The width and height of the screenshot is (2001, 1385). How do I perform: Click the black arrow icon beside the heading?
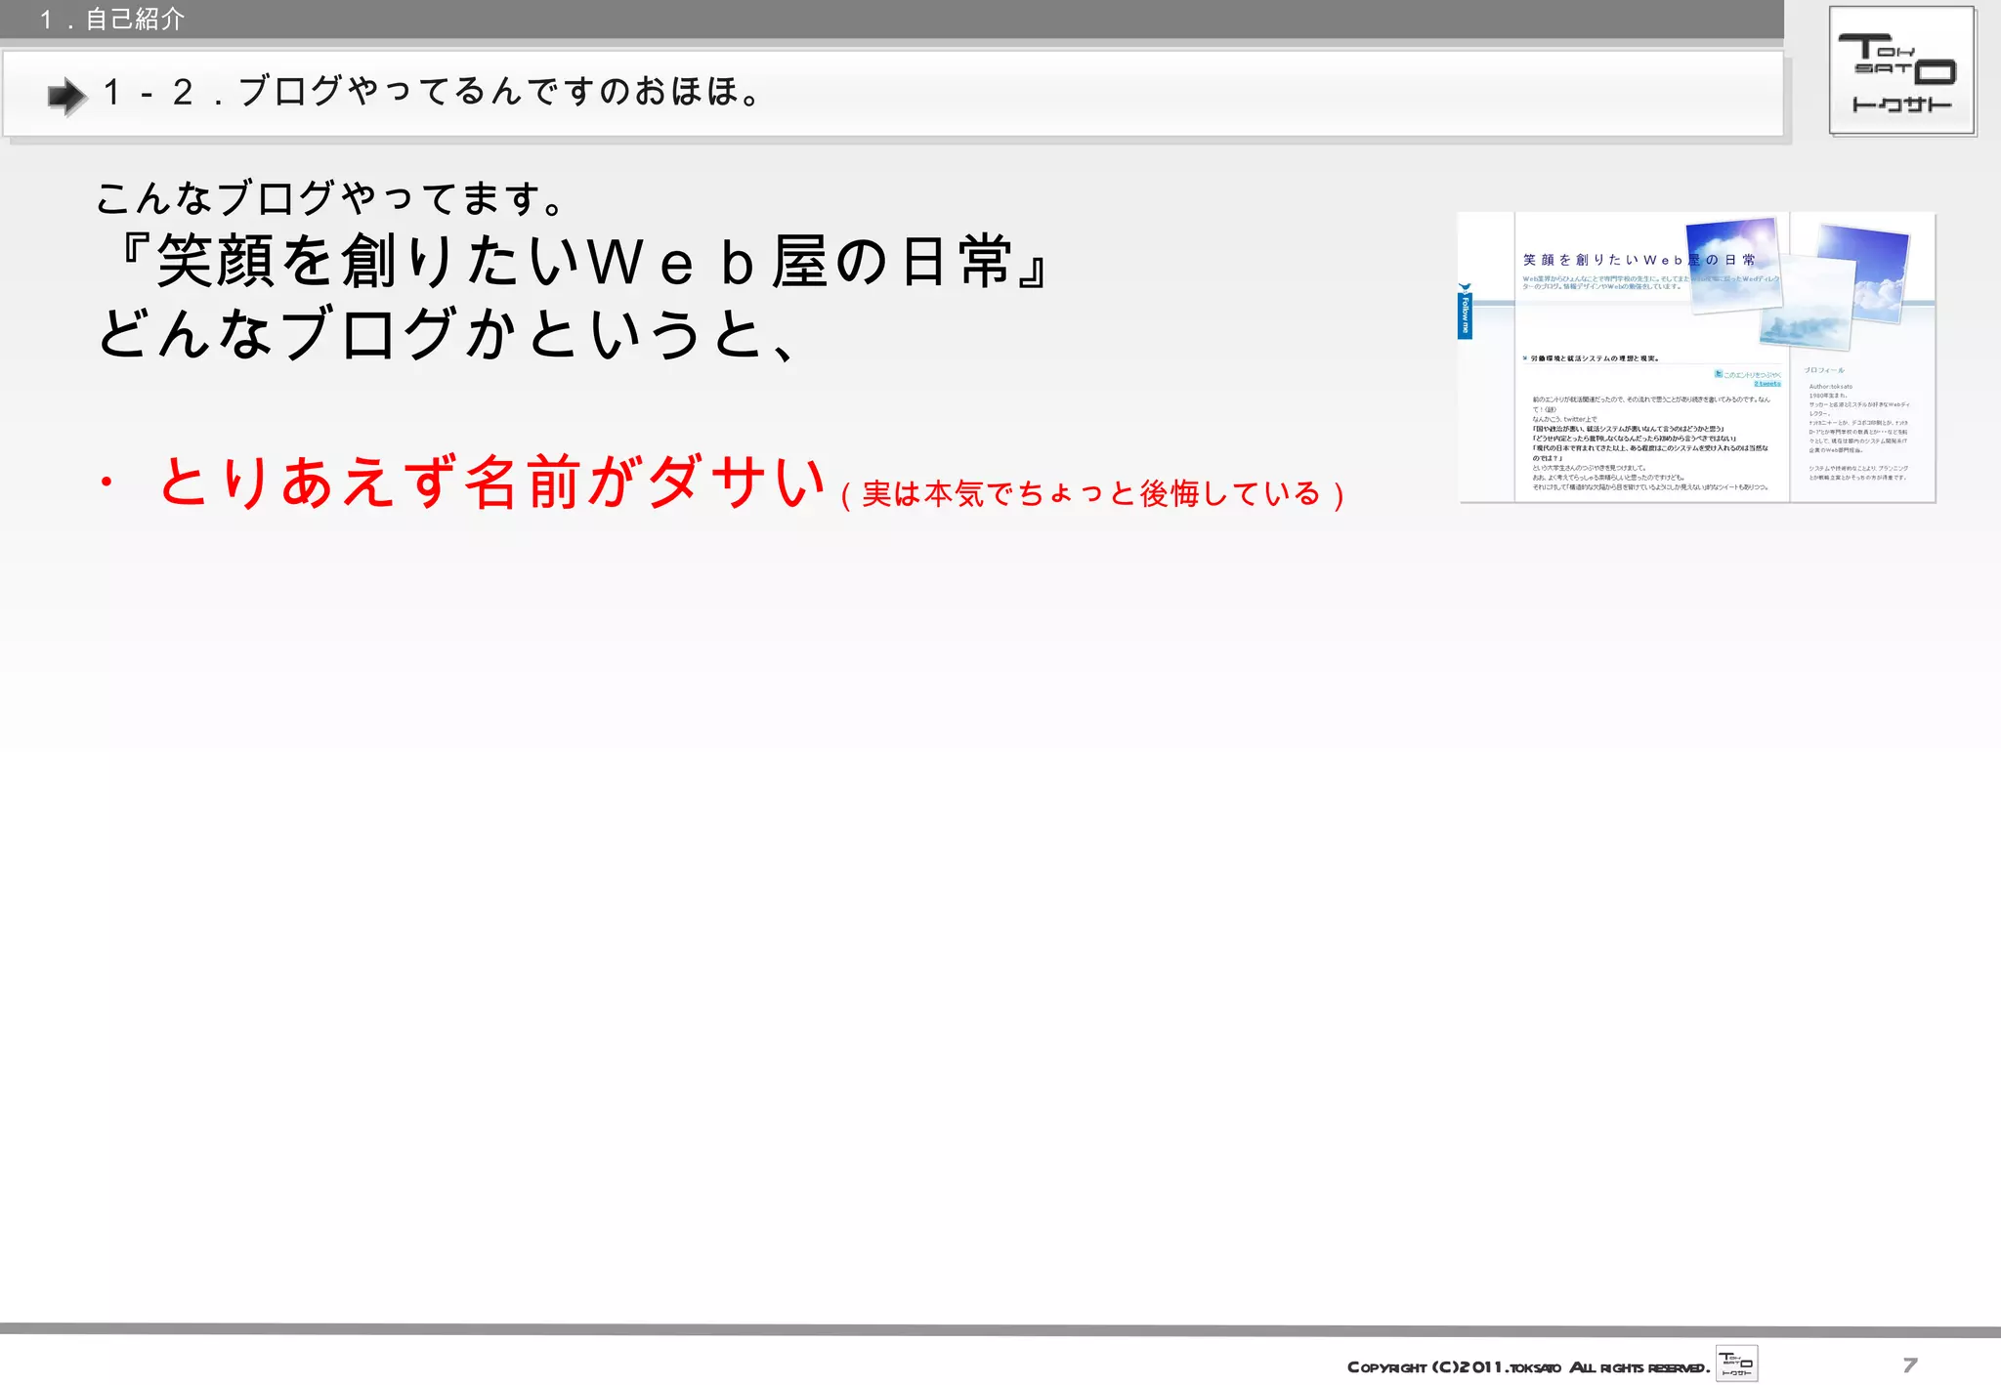tap(66, 96)
